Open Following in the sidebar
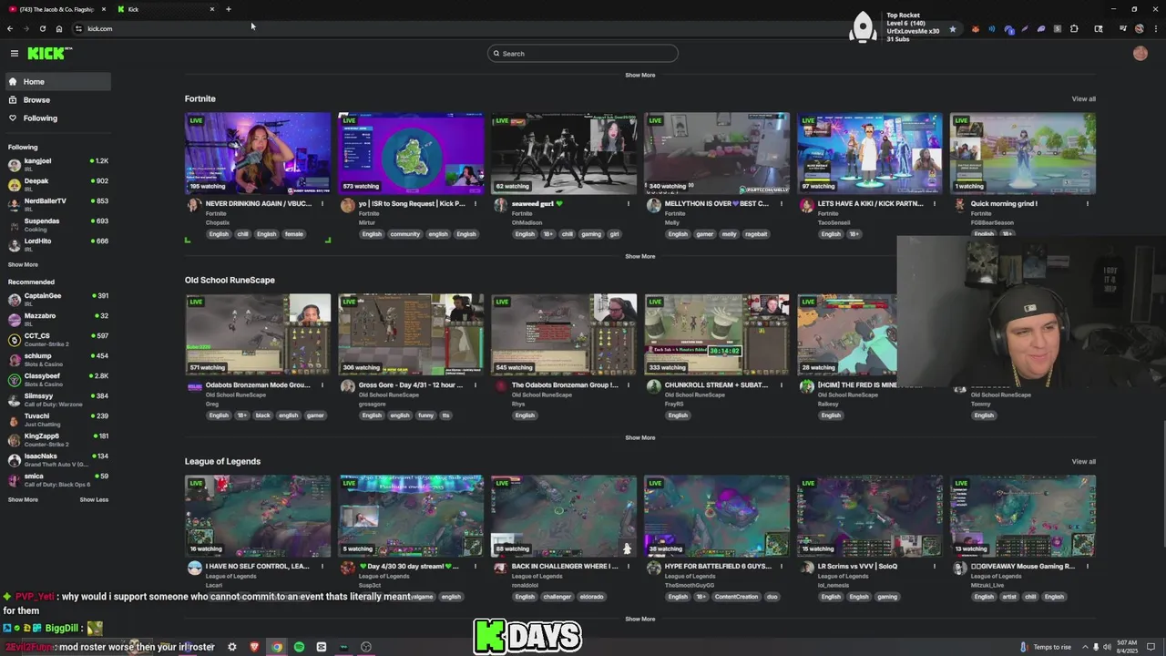The image size is (1166, 656). (57, 118)
